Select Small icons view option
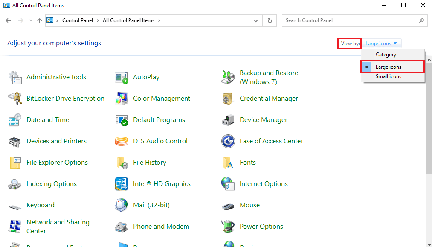The height and width of the screenshot is (247, 432). click(393, 76)
